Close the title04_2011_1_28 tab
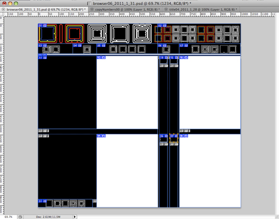Image resolution: width=279 pixels, height=219 pixels. (166, 9)
